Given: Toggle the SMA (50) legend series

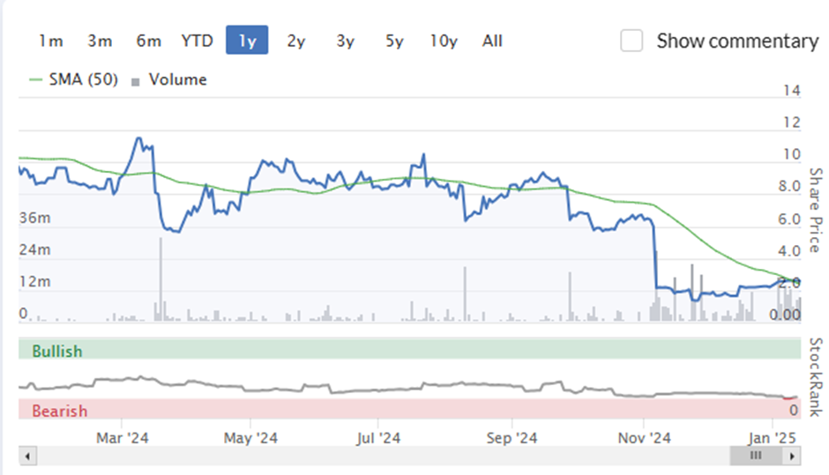Looking at the screenshot, I should (x=73, y=80).
